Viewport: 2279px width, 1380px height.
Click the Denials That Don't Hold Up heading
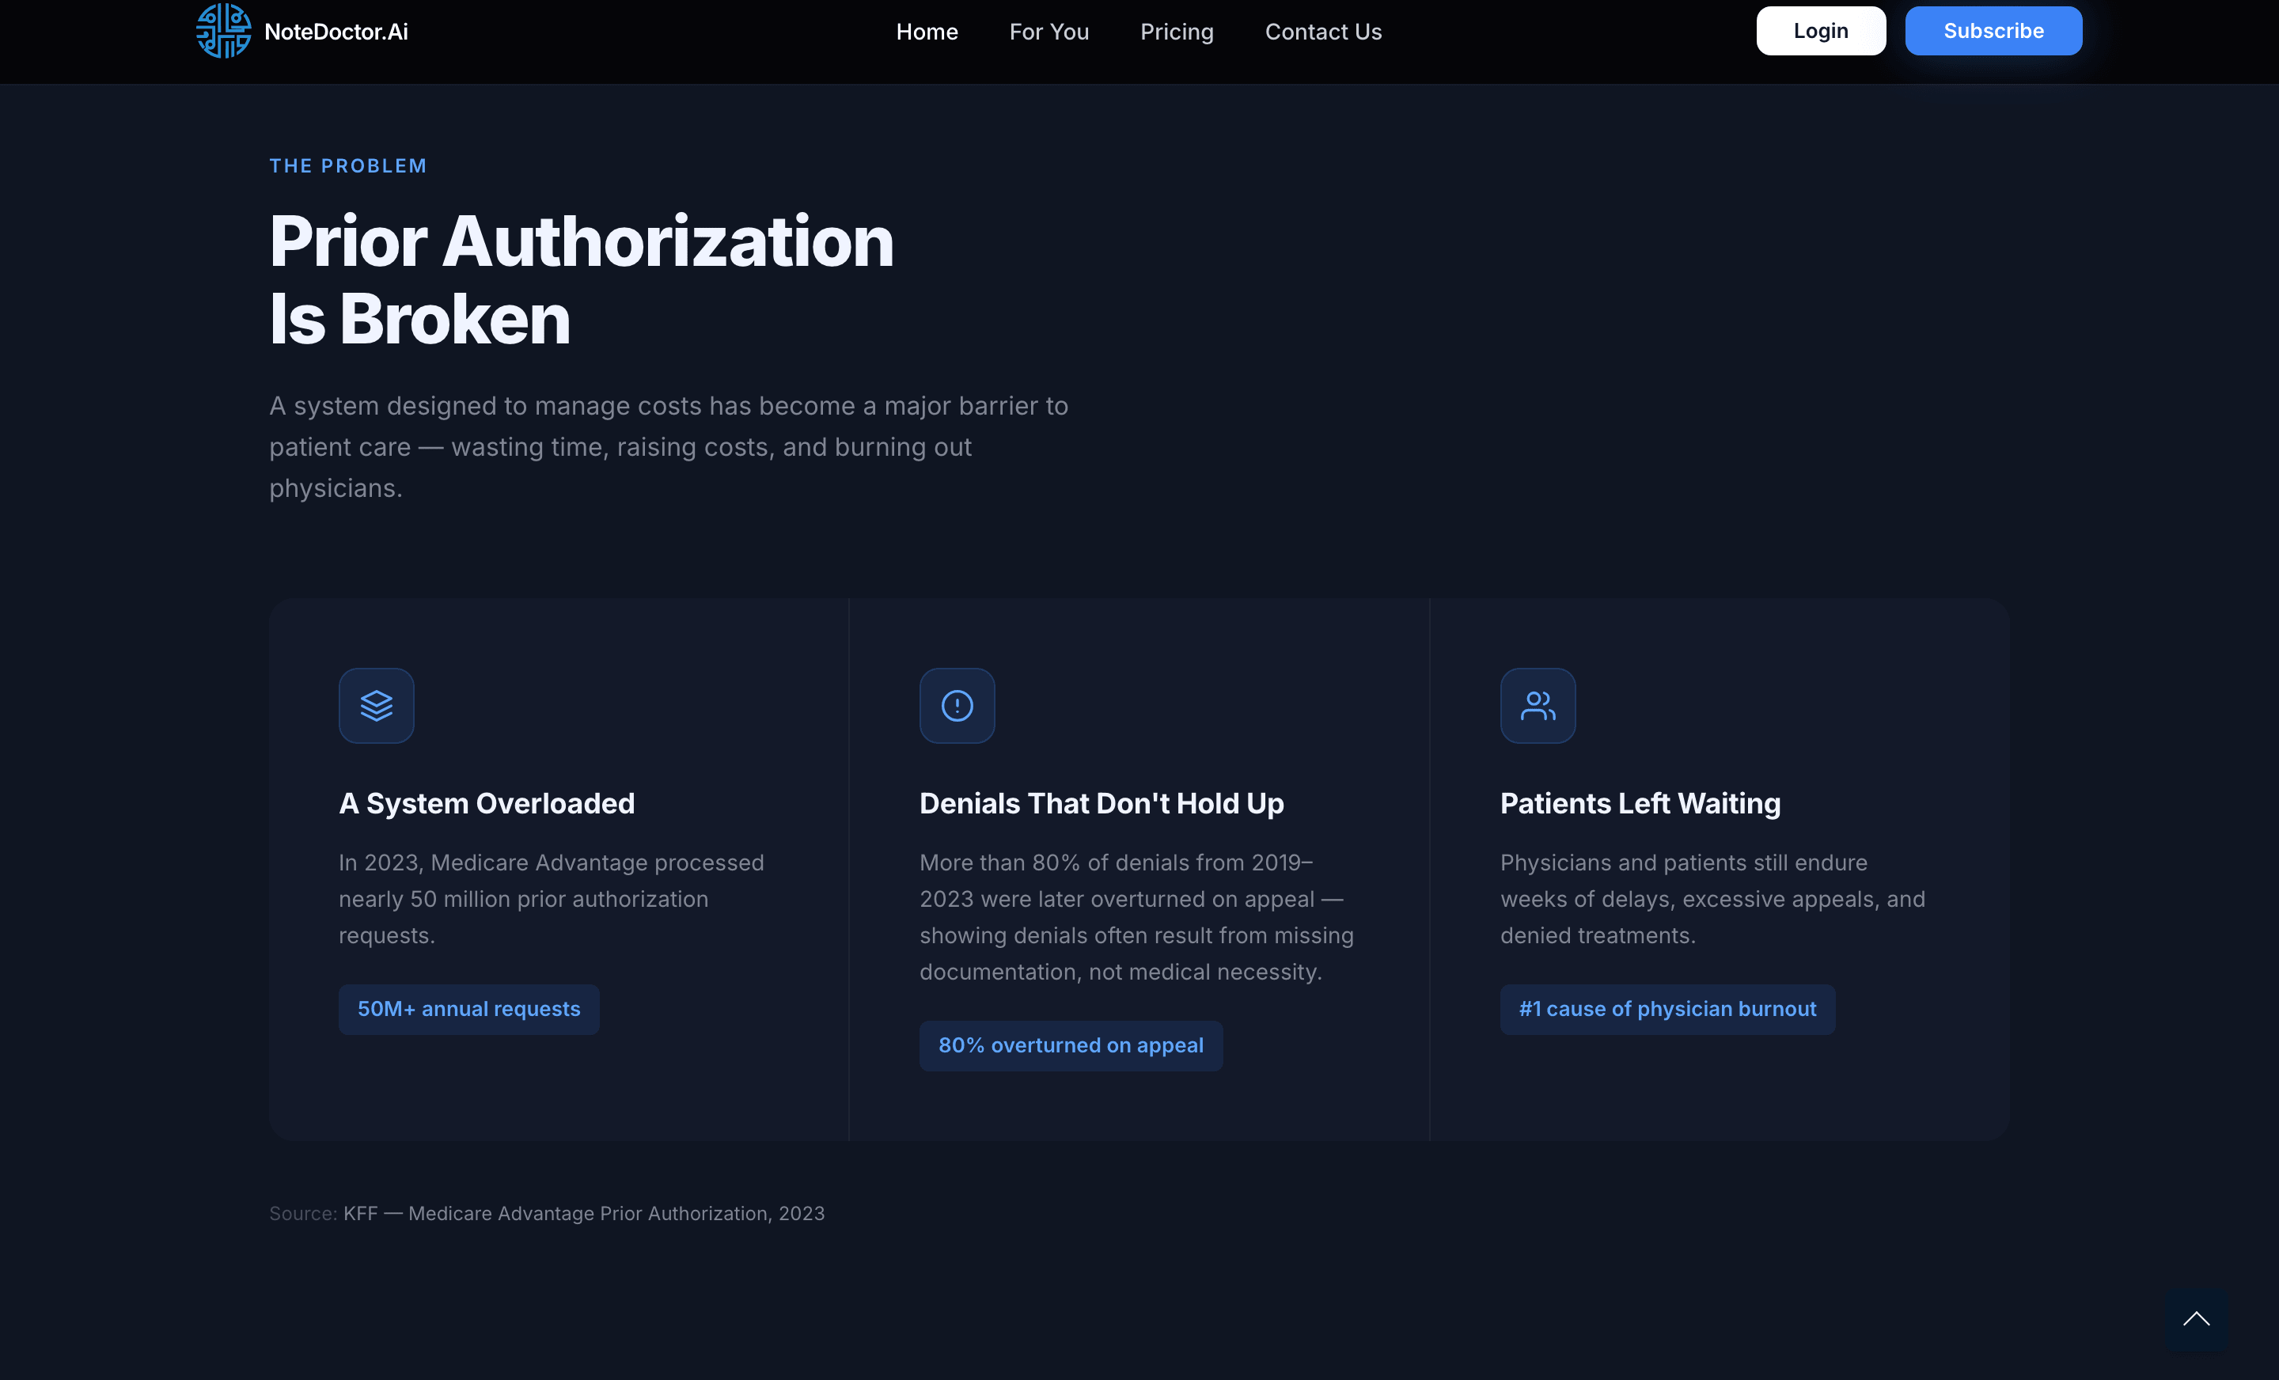[x=1102, y=803]
